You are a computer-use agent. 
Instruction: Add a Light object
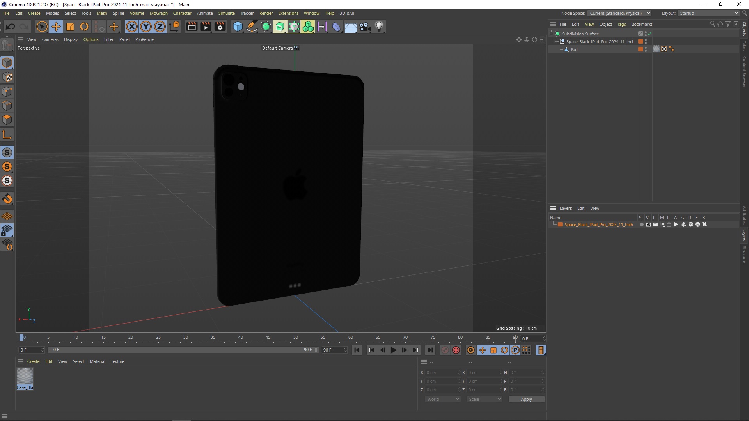[x=379, y=27]
